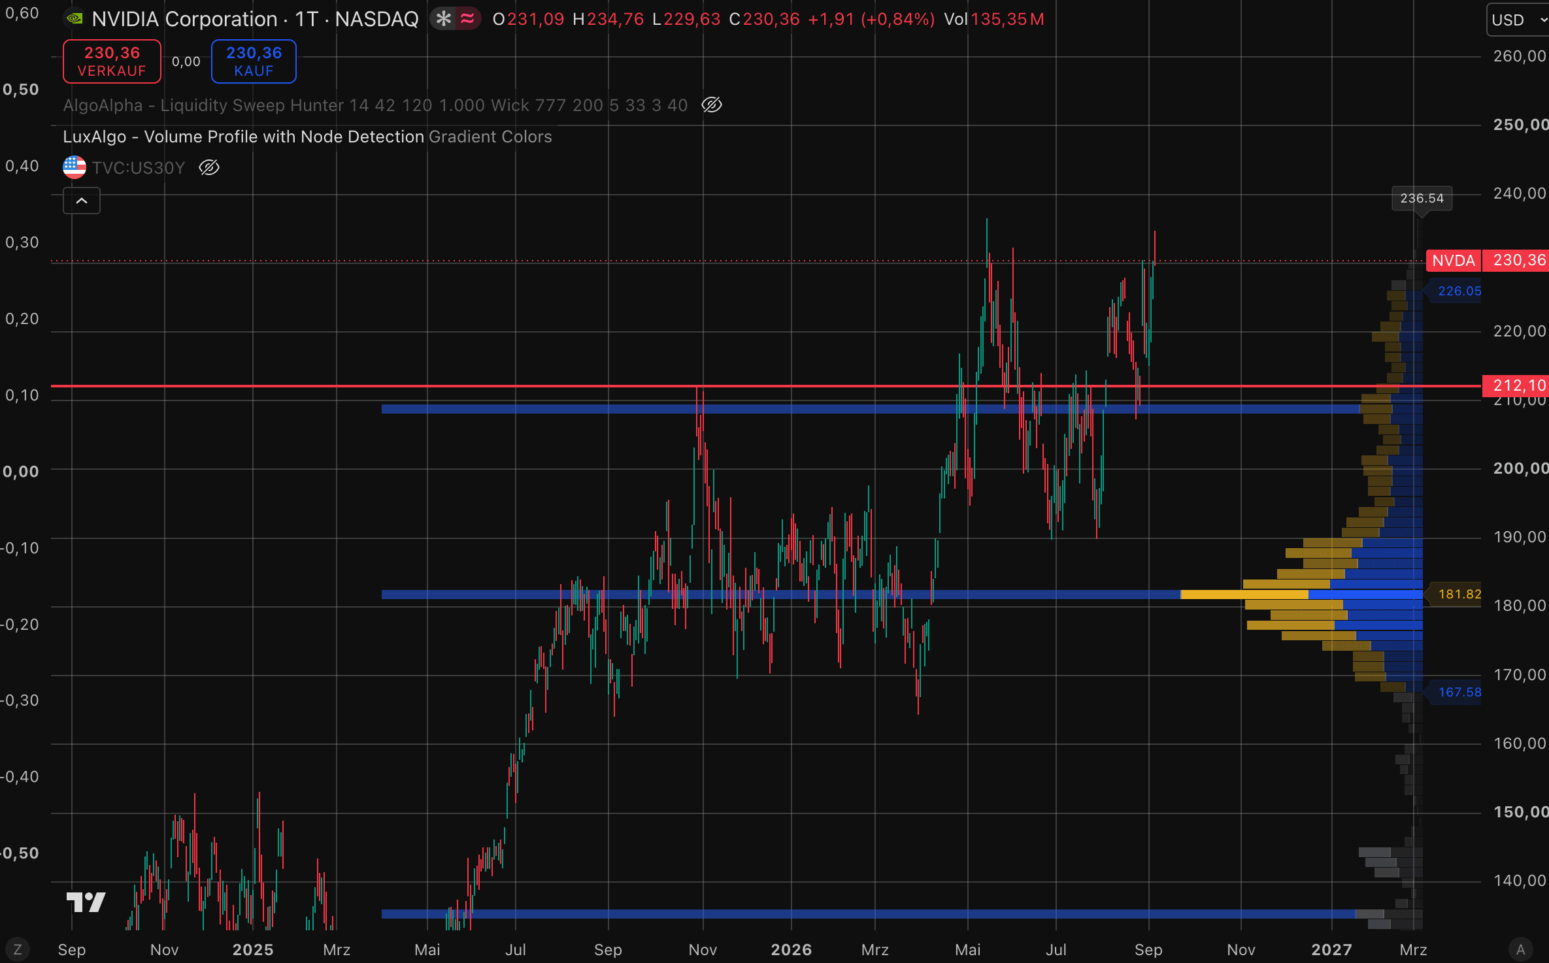Collapse the indicator legend with the chevron
Screen dimensions: 1549x963
82,201
